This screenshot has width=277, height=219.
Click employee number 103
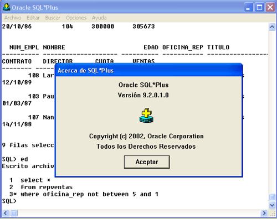[34, 96]
